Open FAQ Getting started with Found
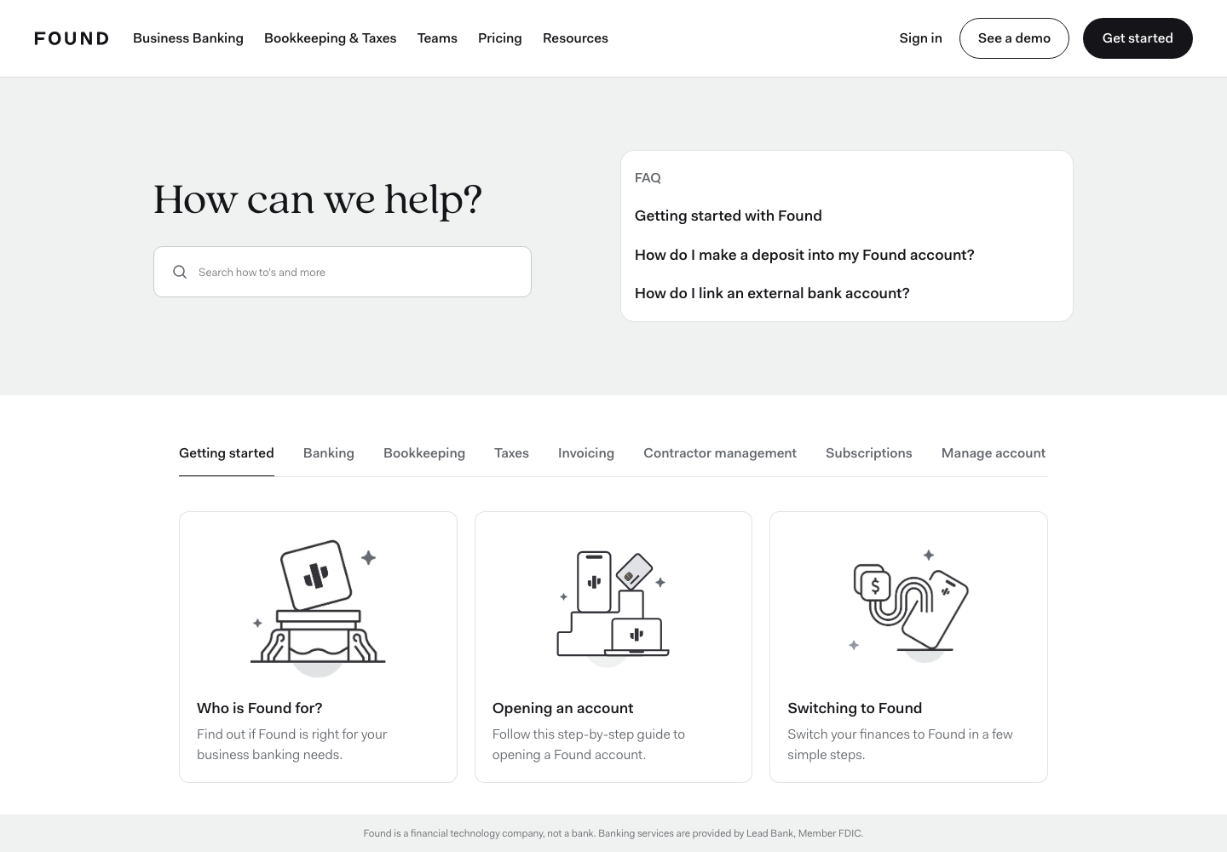Viewport: 1227px width, 852px height. coord(729,216)
